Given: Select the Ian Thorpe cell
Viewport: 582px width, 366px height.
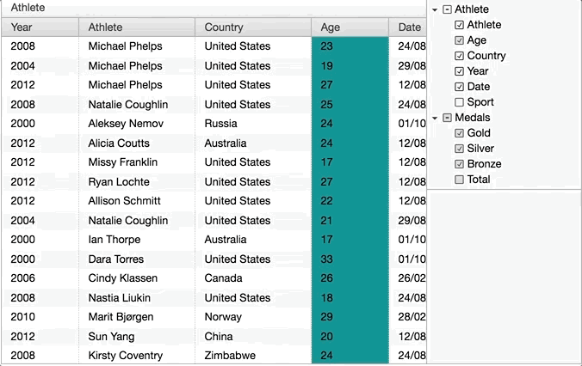Looking at the screenshot, I should (137, 240).
